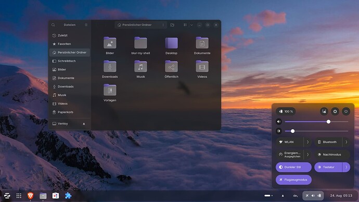The width and height of the screenshot is (359, 202).
Task: Expand the Energiemodus submenu arrow
Action: [x=307, y=155]
